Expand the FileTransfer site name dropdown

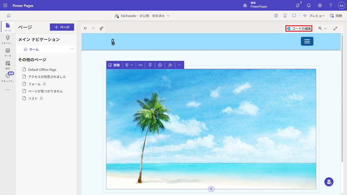click(x=168, y=16)
